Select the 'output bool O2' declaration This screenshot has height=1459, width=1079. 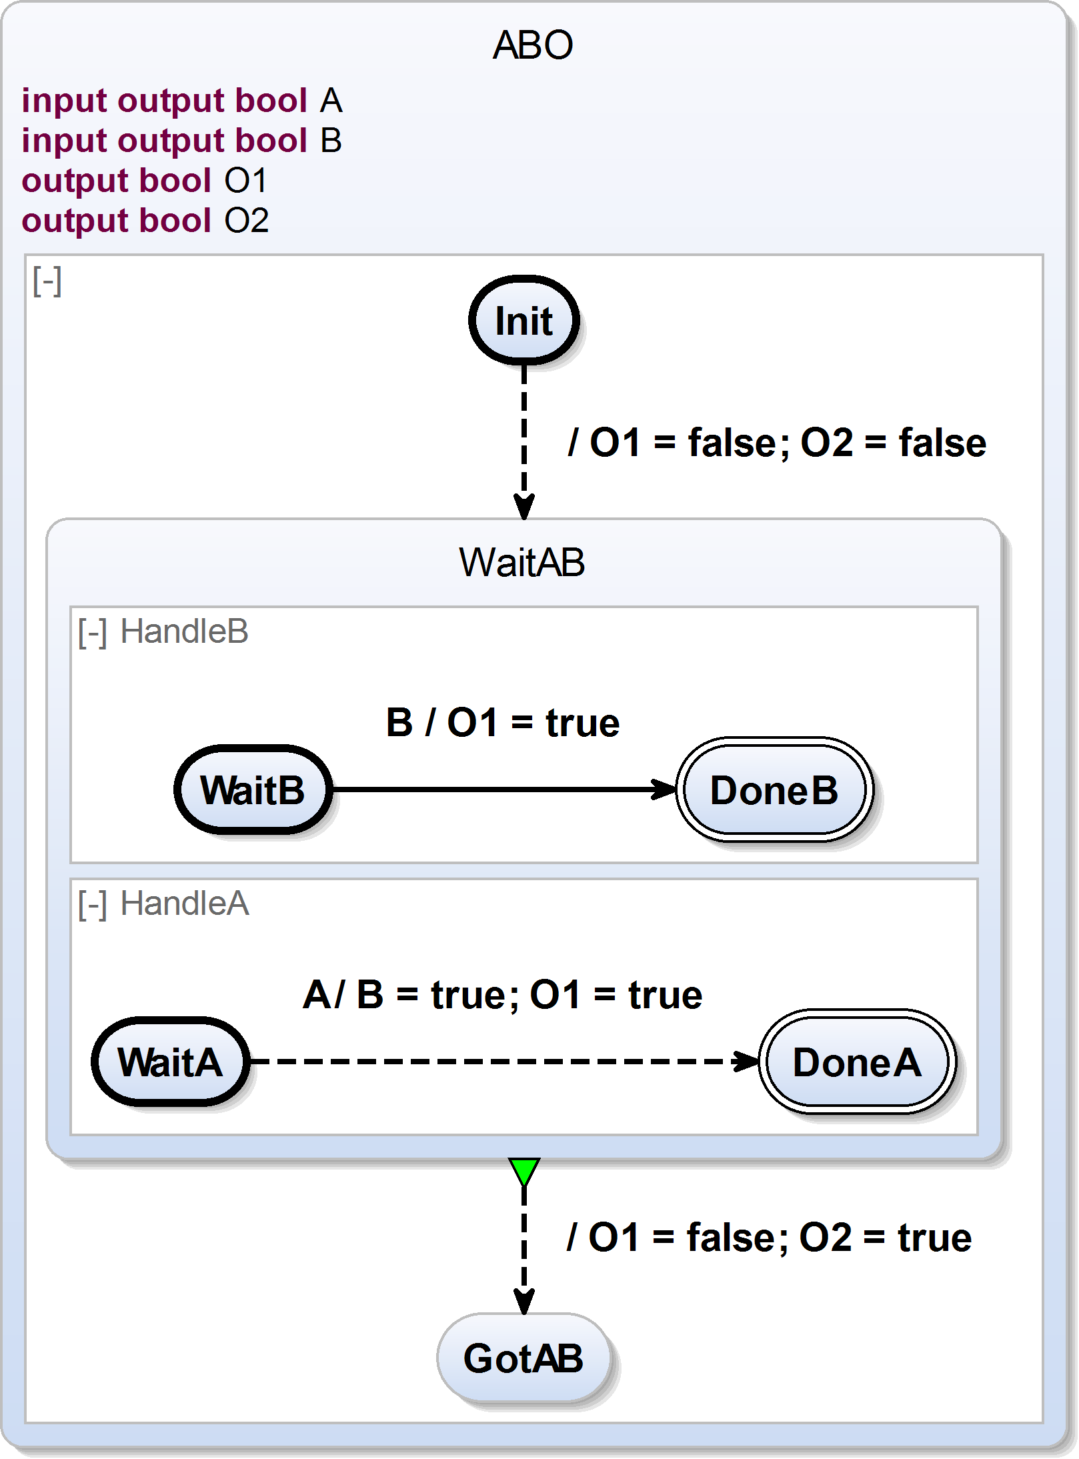point(145,221)
